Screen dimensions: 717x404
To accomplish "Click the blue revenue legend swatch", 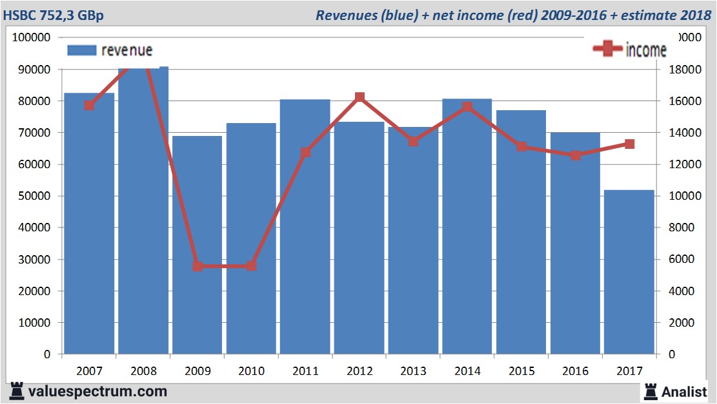I will point(81,50).
